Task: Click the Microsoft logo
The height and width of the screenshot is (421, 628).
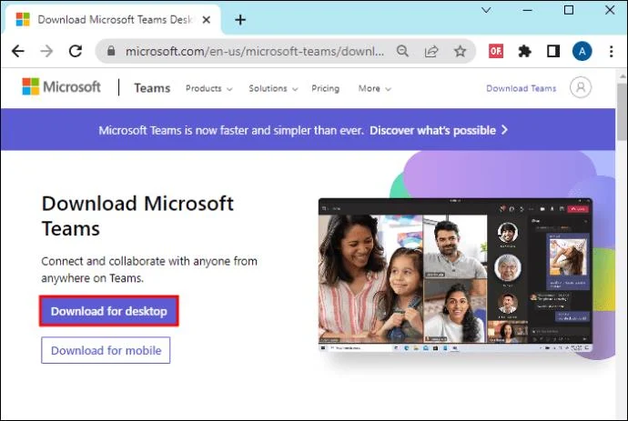Action: 61,87
